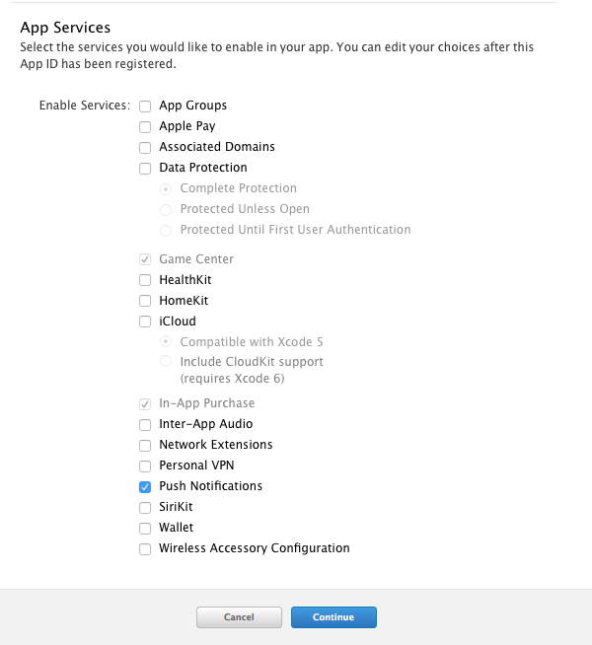Viewport: 592px width, 645px height.
Task: Select Compatible with Xcode 5 radio
Action: click(x=166, y=341)
